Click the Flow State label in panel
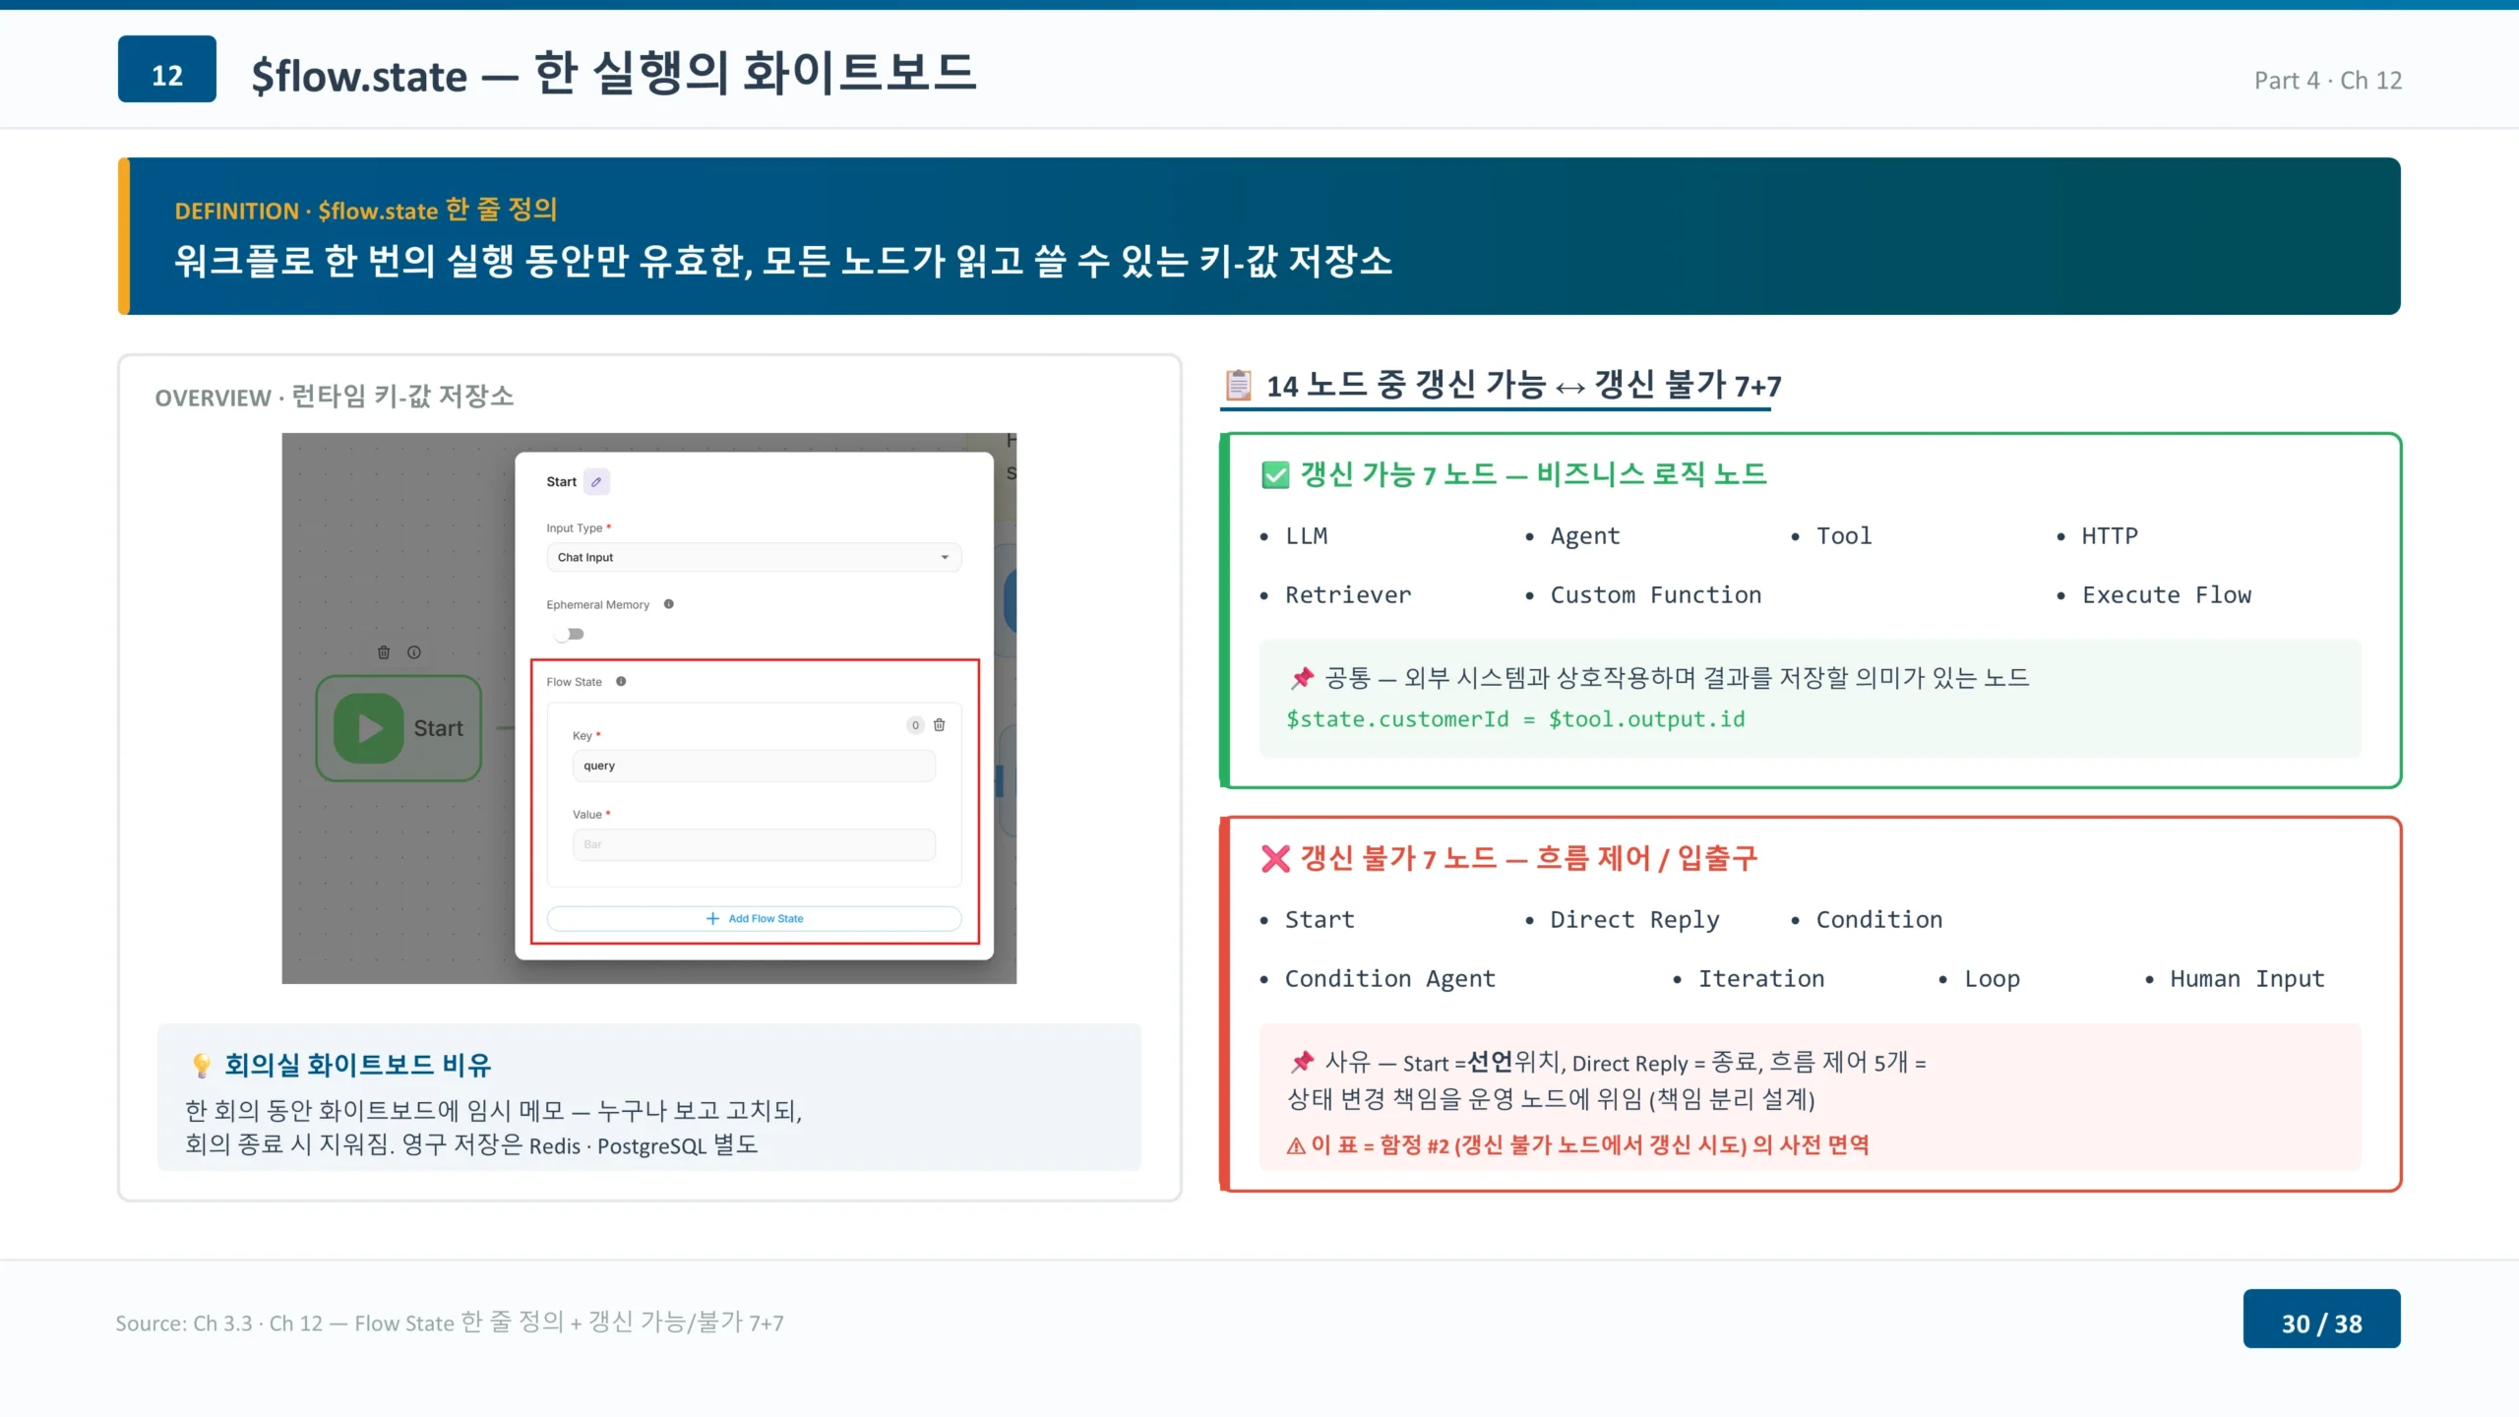This screenshot has height=1417, width=2519. pyautogui.click(x=574, y=682)
